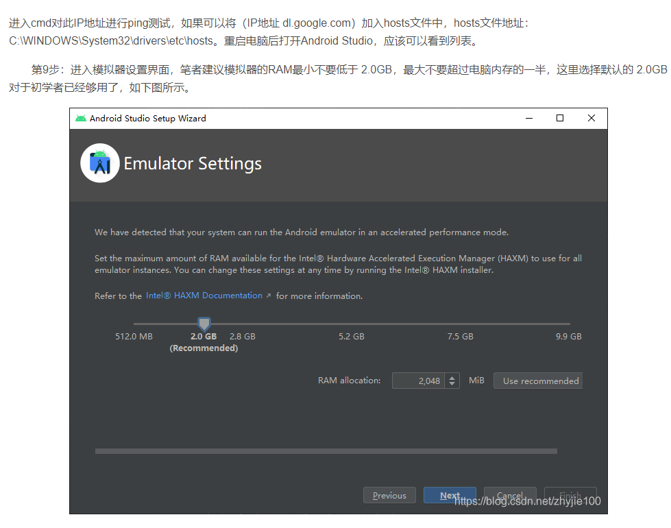Click the 2.8 GB slider label
Viewport: 671px width, 528px height.
[243, 337]
